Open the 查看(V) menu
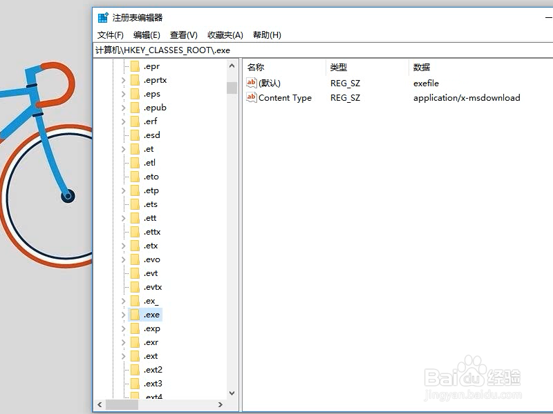Image resolution: width=553 pixels, height=414 pixels. [x=183, y=35]
